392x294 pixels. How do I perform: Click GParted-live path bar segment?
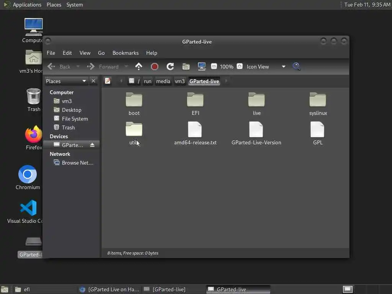click(x=204, y=81)
